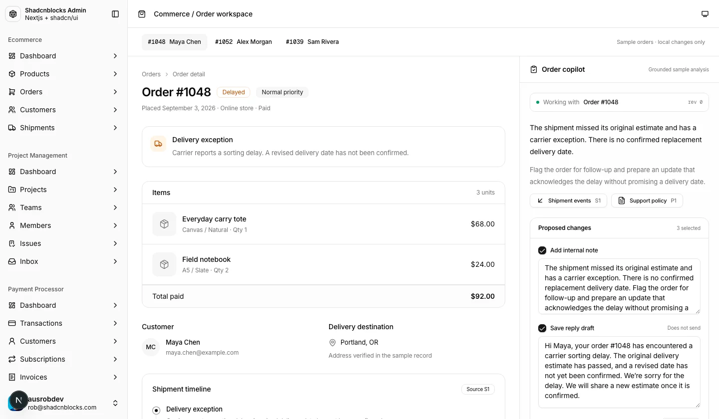The width and height of the screenshot is (719, 419).
Task: Select the Delivery exception timeline radio marker
Action: tap(156, 410)
